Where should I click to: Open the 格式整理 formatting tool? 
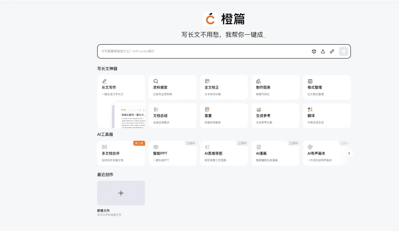pos(327,87)
